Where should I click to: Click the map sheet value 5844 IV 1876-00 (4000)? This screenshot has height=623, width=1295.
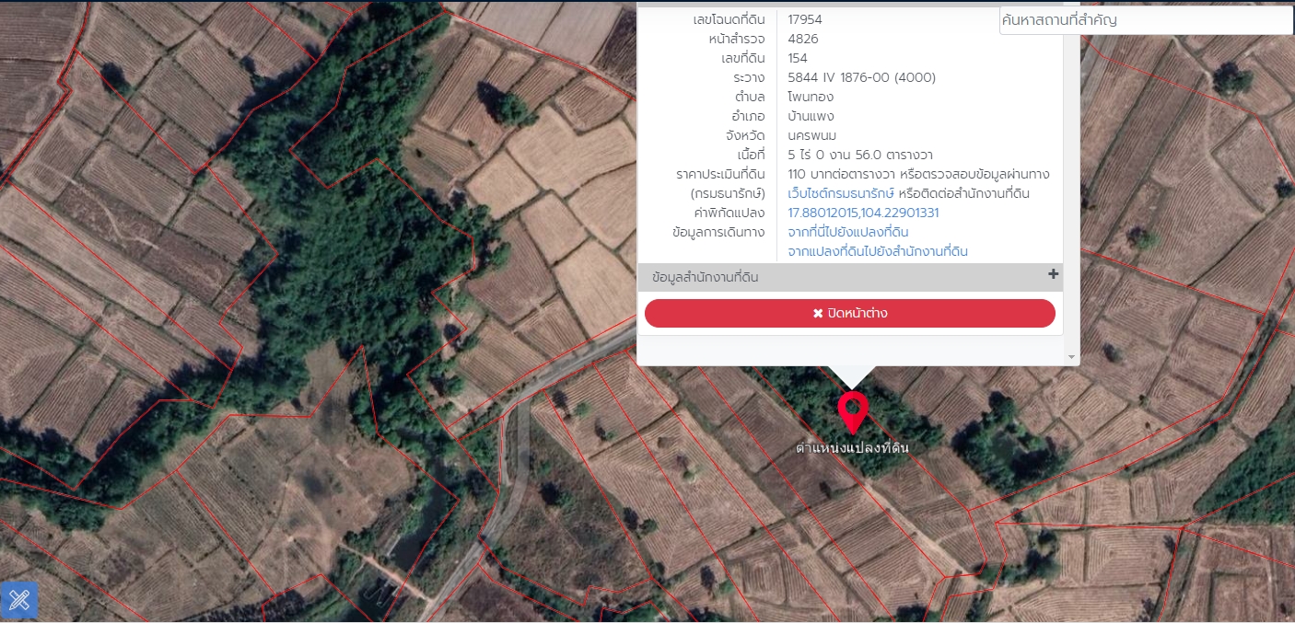(x=862, y=77)
